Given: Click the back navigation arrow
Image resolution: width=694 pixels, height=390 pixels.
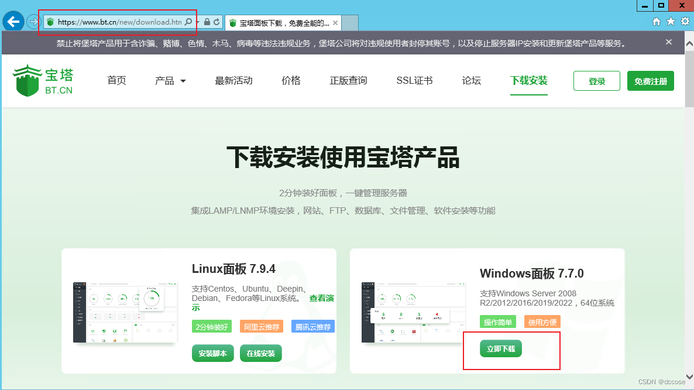Looking at the screenshot, I should [12, 22].
